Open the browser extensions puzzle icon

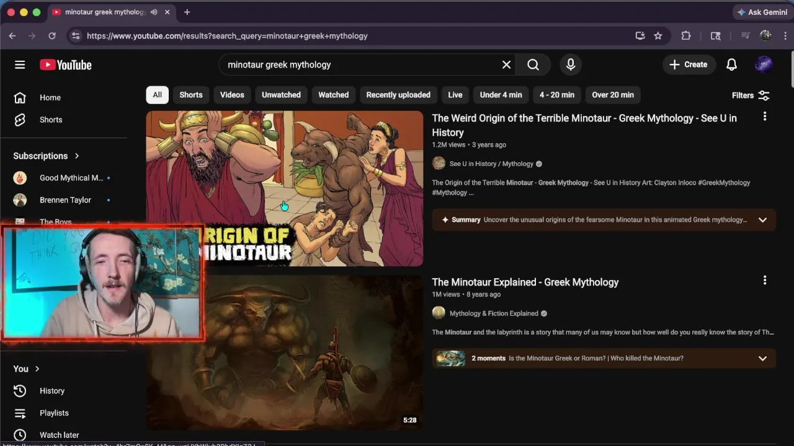coord(685,36)
